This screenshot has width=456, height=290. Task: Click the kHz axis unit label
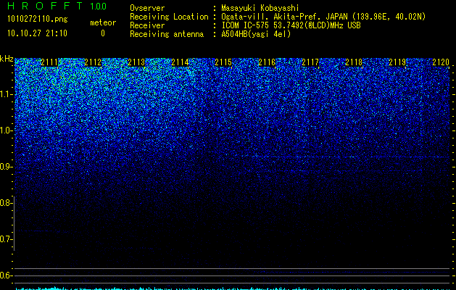[7, 59]
